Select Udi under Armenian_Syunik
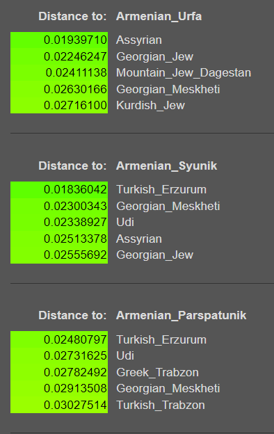This screenshot has height=434, width=274. [125, 223]
